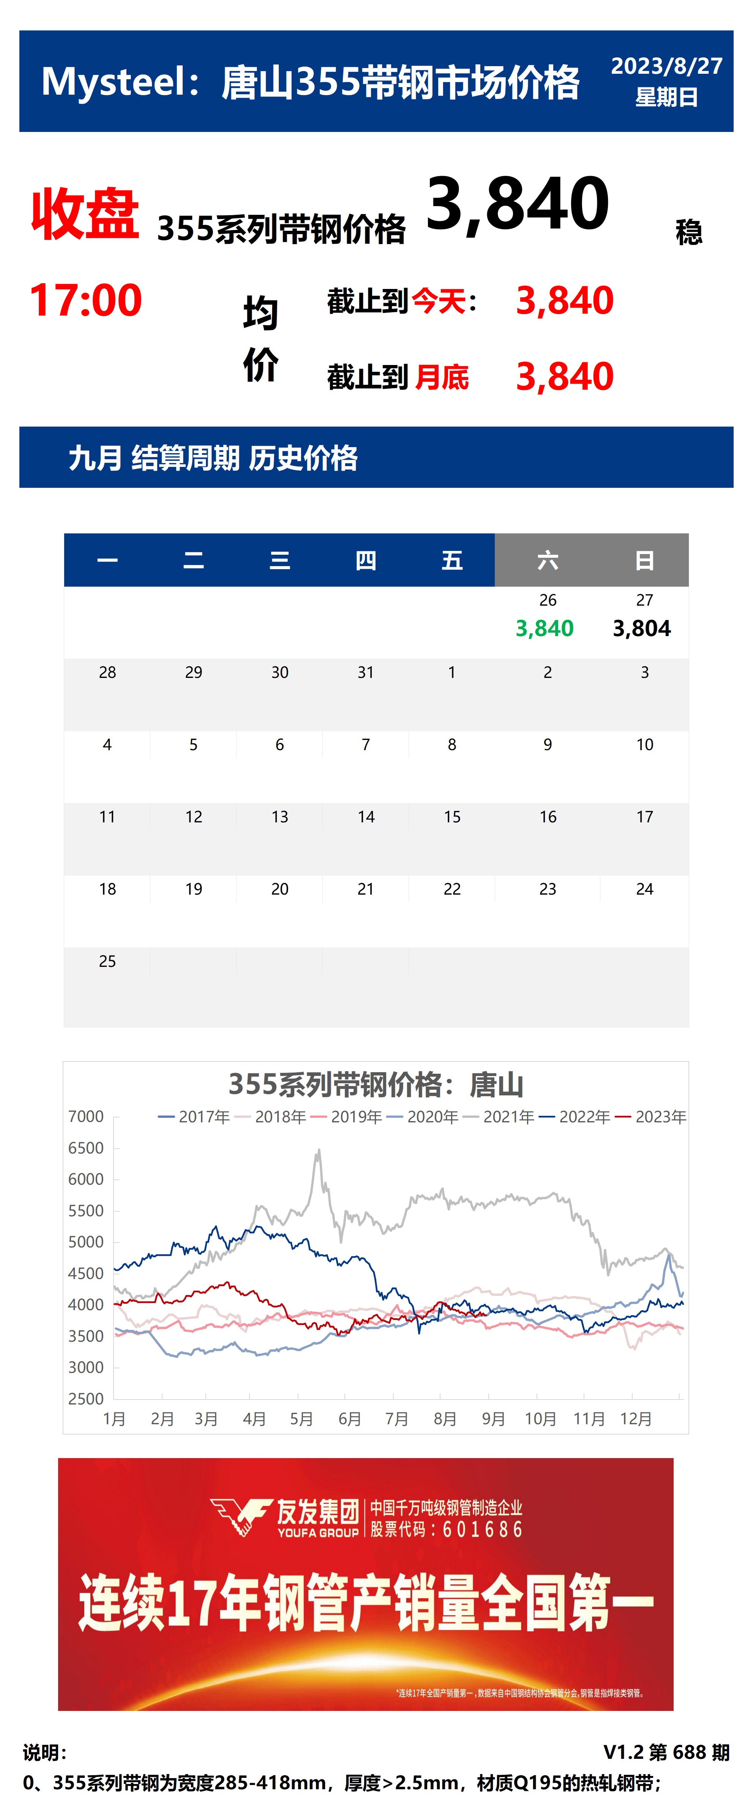Click the 一 (Monday) column header
Screen dimensions: 753x1798
pos(107,560)
